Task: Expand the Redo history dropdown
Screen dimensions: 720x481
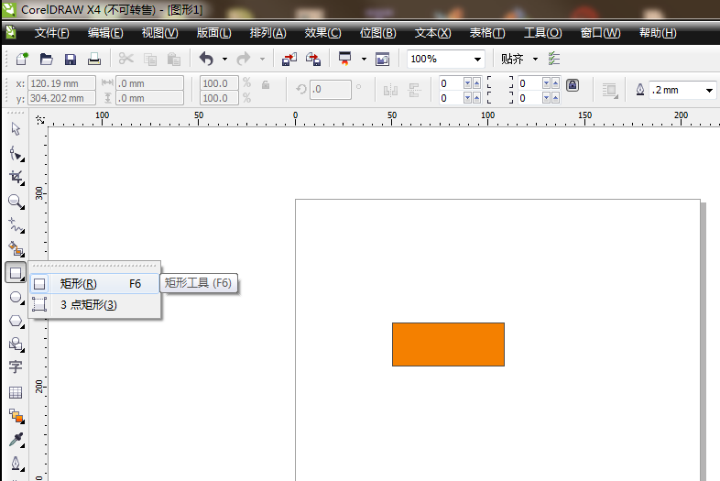Action: tap(262, 60)
